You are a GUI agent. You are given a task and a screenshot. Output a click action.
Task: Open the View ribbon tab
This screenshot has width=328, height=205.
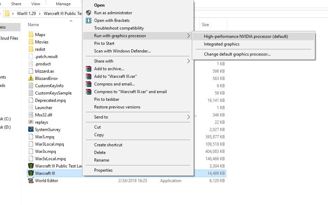pyautogui.click(x=35, y=4)
